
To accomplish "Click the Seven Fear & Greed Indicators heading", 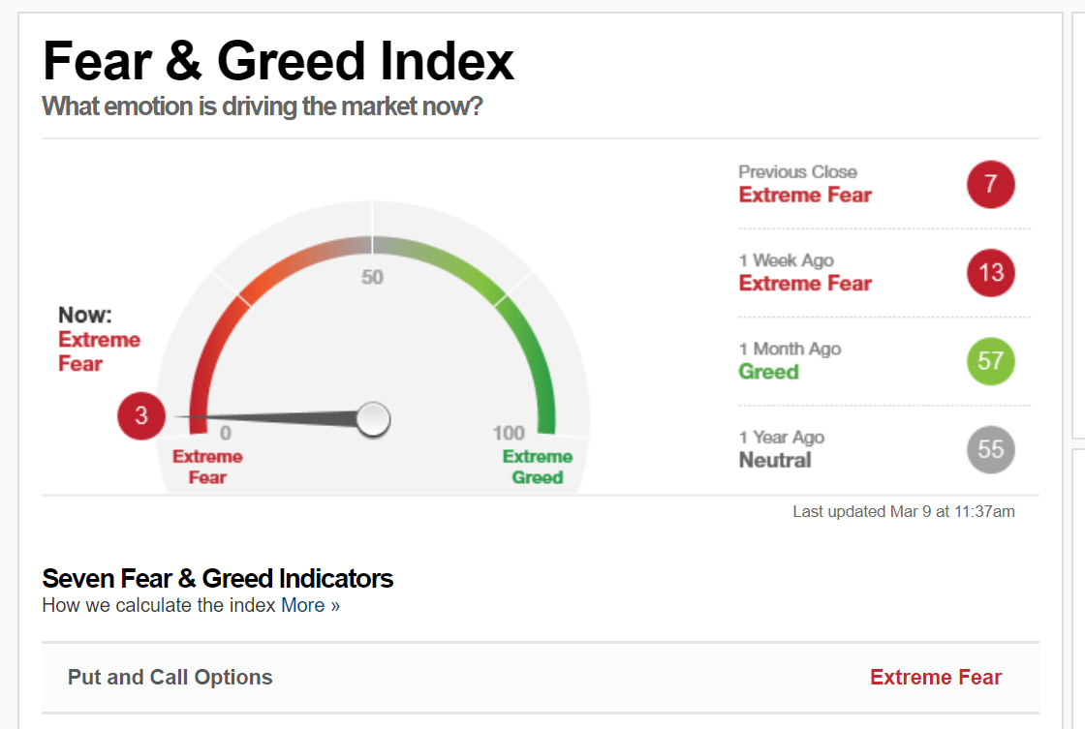I will click(217, 578).
